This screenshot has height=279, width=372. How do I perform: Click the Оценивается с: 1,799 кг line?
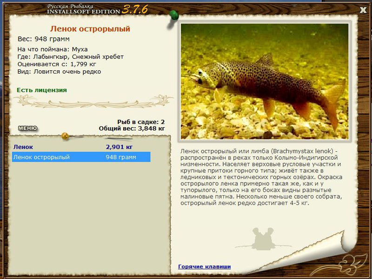[57, 64]
